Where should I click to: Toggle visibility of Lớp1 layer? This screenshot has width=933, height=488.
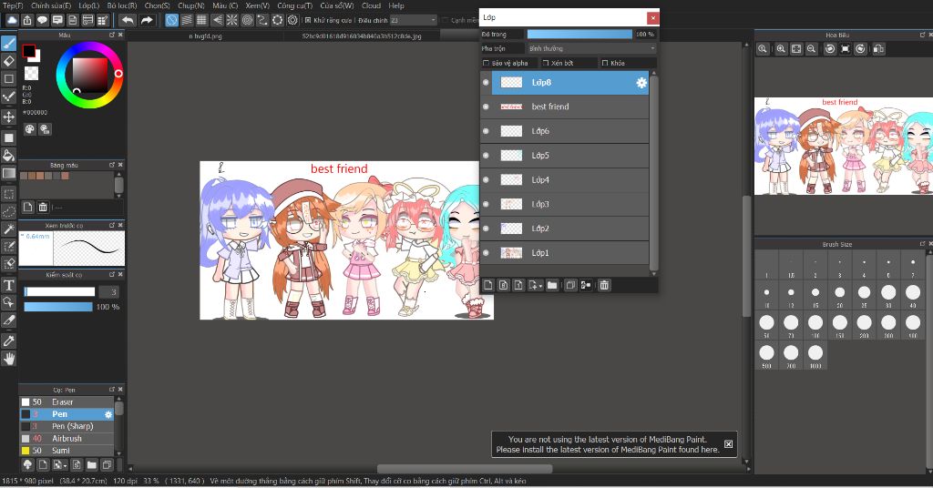pos(486,253)
